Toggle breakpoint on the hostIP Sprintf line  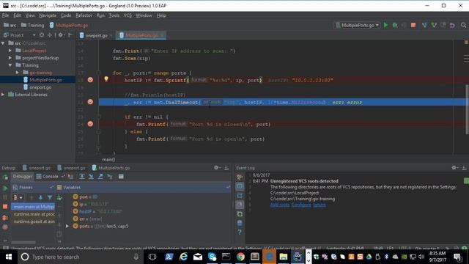tap(90, 80)
